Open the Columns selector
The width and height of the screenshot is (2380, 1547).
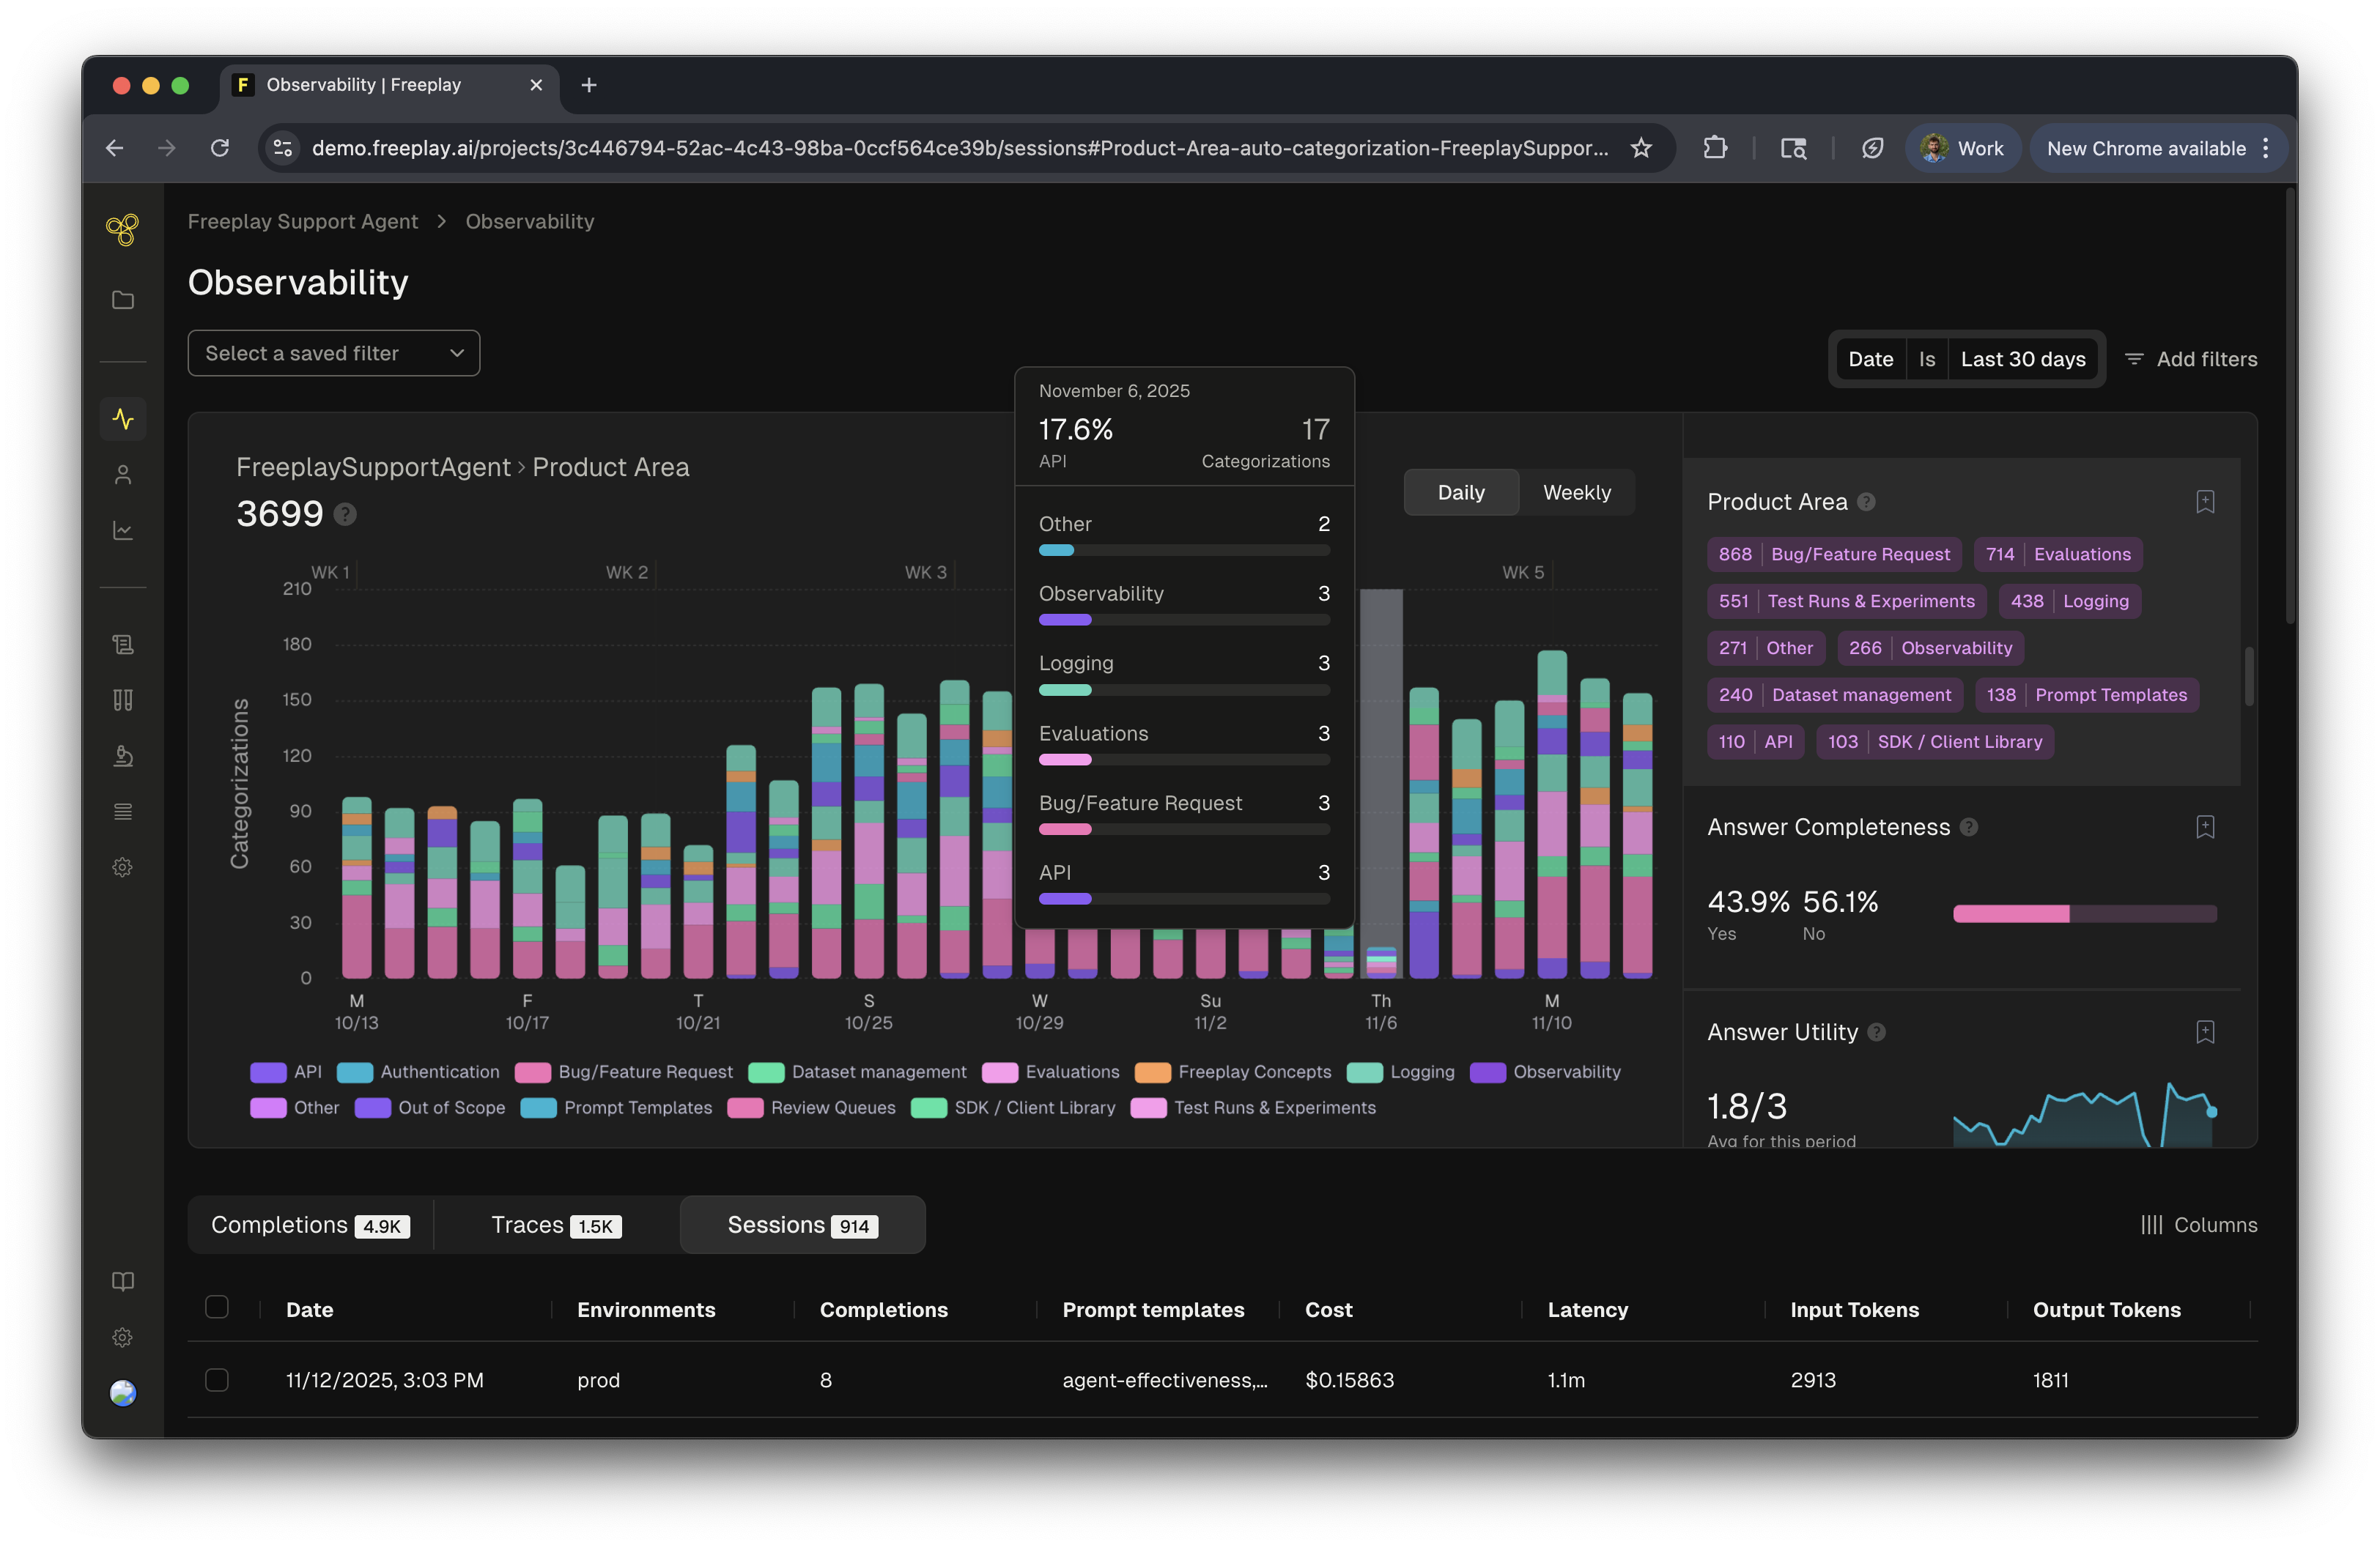pos(2198,1225)
